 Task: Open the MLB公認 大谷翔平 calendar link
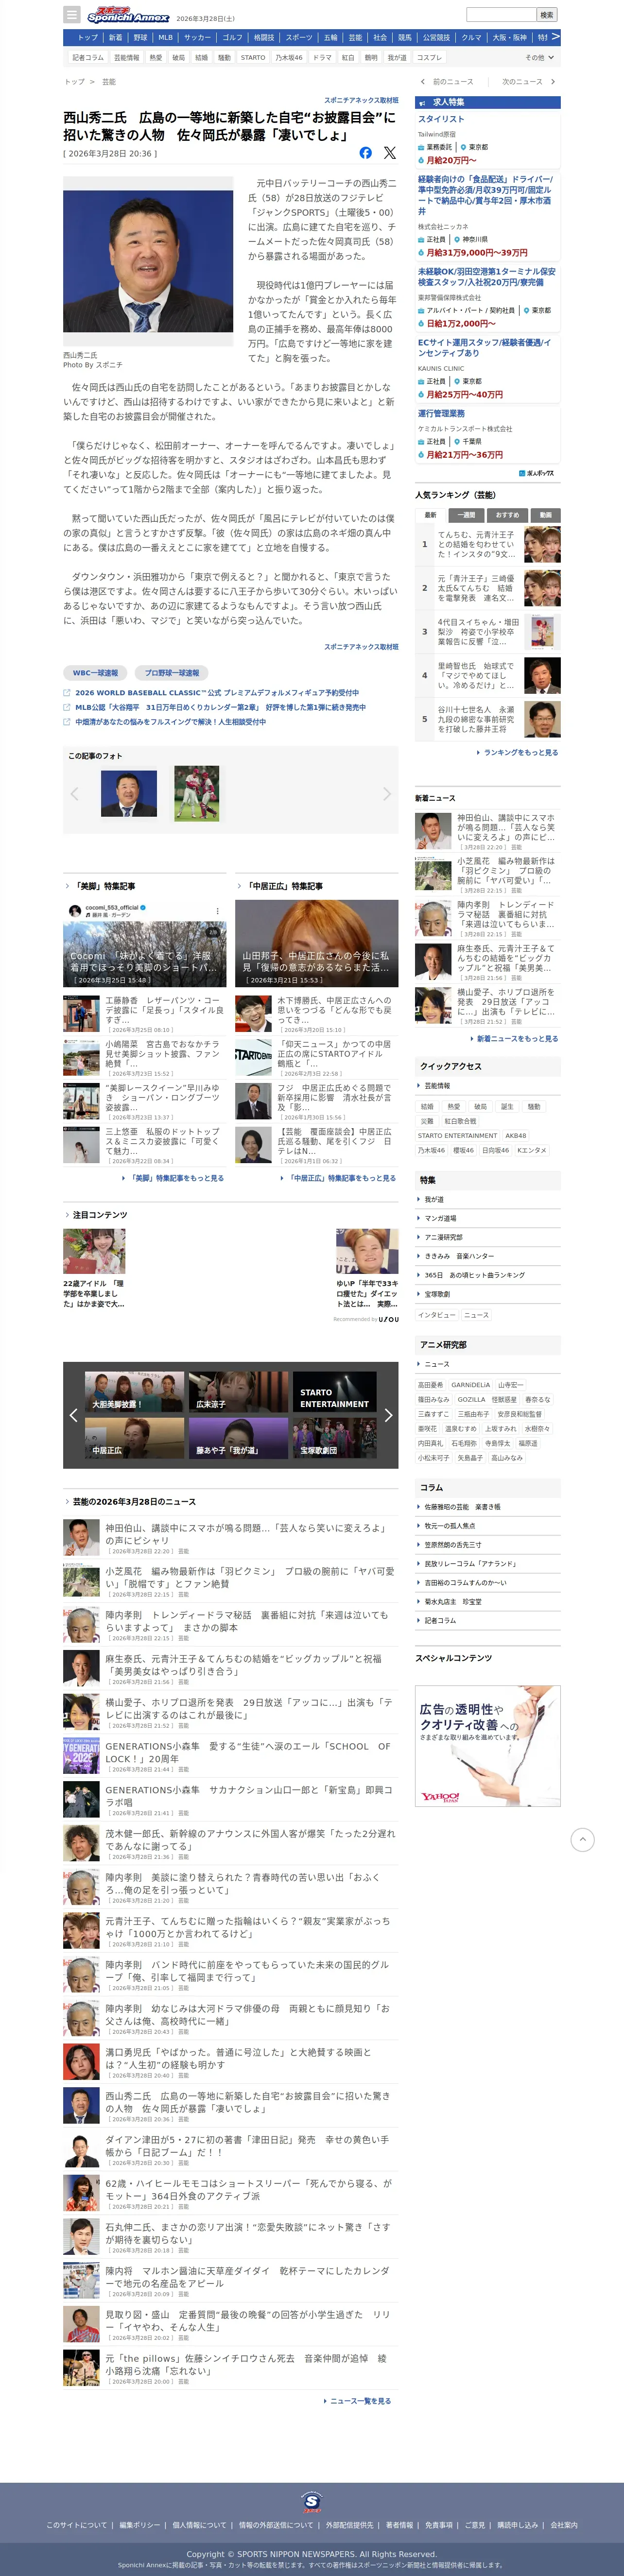click(x=220, y=707)
